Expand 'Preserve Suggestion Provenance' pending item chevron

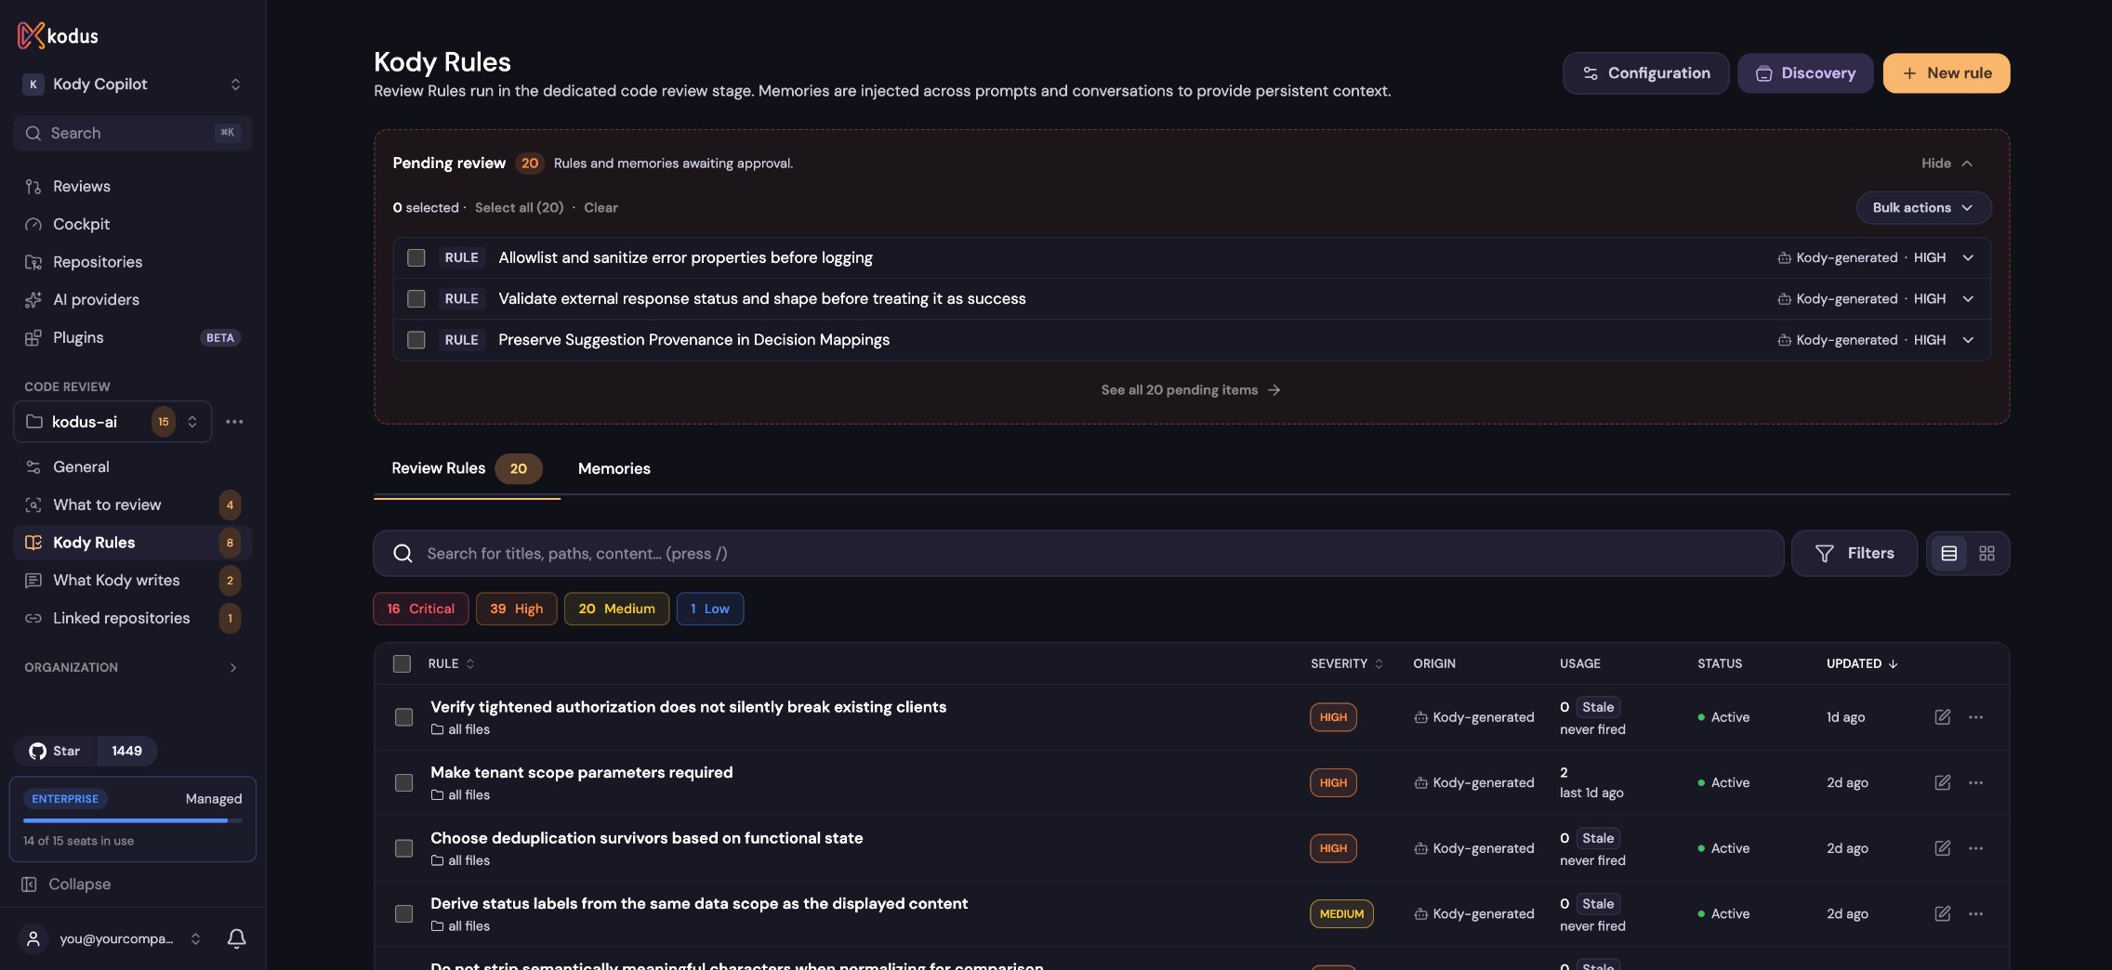coord(1968,340)
